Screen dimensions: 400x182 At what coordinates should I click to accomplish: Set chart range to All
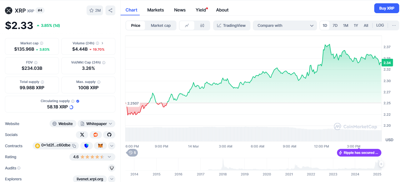(x=366, y=25)
